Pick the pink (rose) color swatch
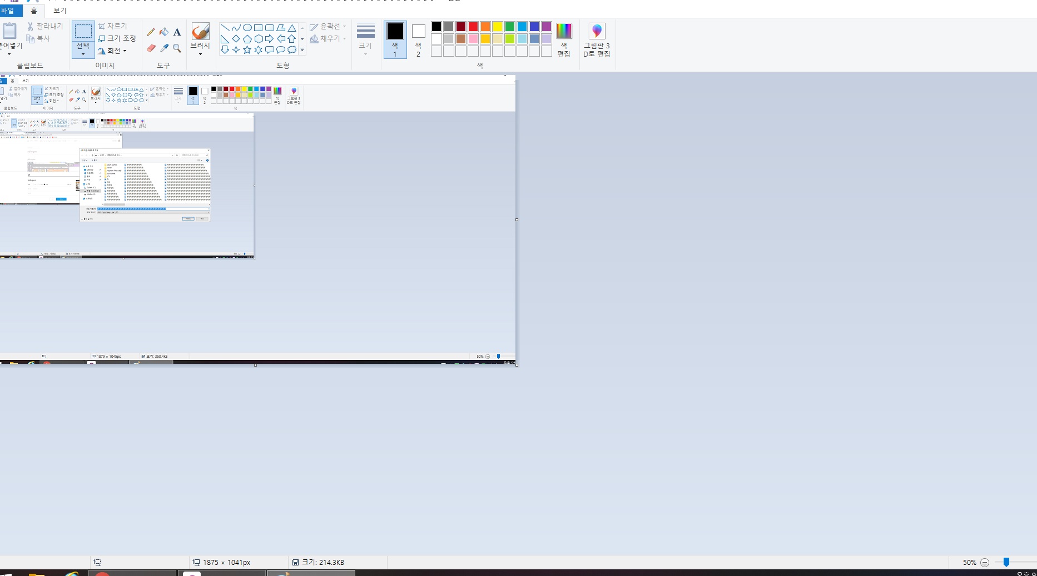Screen dimensions: 1037x576 pyautogui.click(x=473, y=39)
